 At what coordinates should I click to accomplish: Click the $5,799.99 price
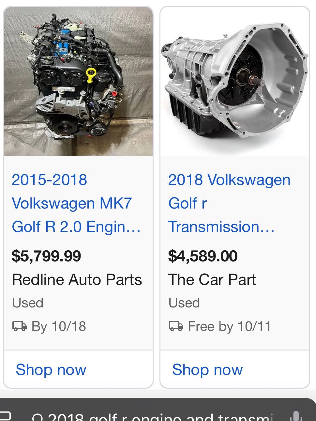[x=46, y=256]
